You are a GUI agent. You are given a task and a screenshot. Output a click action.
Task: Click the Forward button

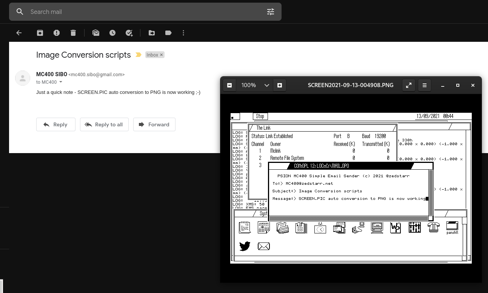click(154, 124)
